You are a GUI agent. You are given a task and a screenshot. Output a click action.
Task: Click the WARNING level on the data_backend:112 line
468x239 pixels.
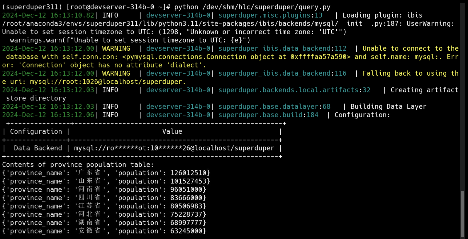pos(116,48)
